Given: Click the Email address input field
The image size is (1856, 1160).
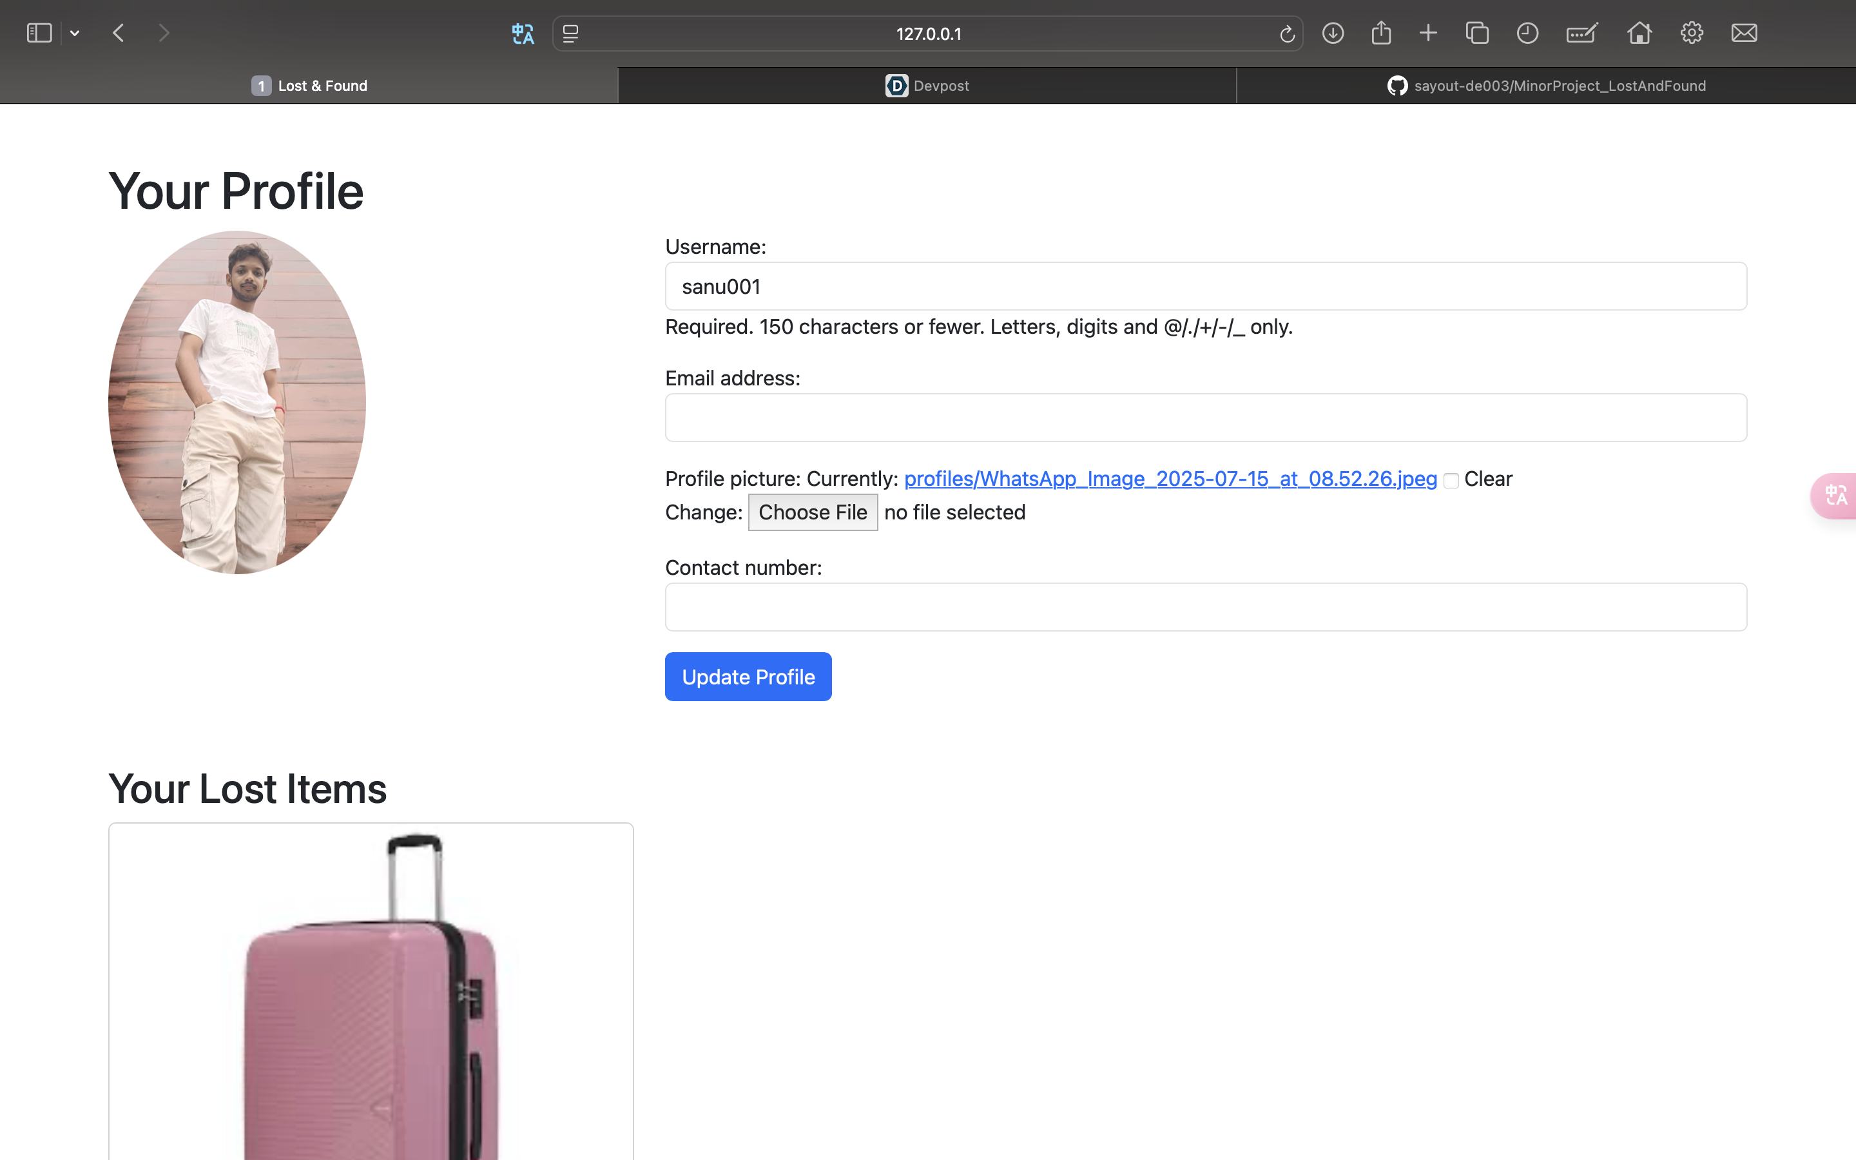Looking at the screenshot, I should click(1205, 418).
